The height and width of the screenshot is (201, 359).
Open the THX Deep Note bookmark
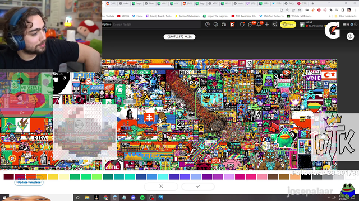click(244, 16)
